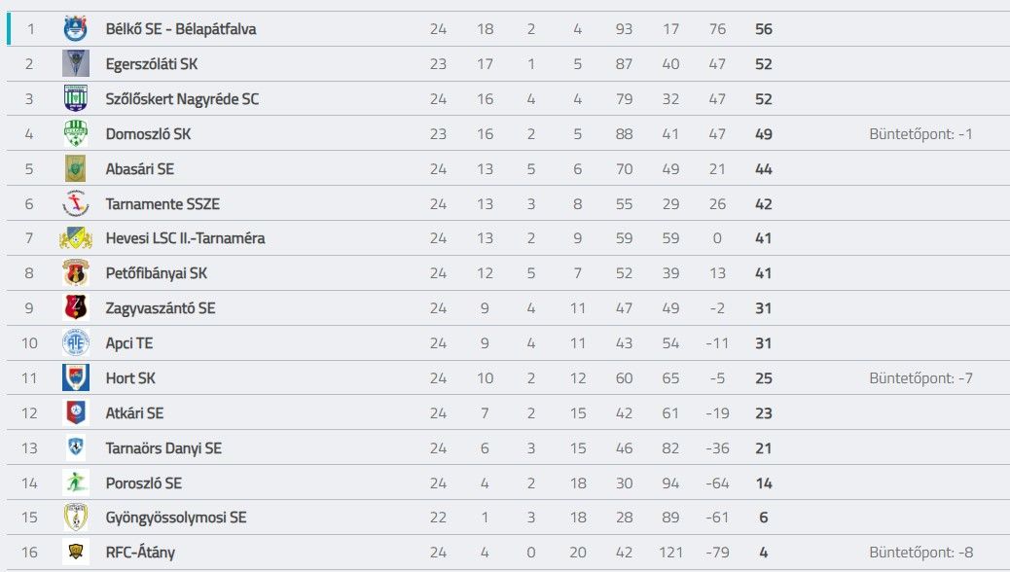Open the Gyöngyössolymosi SE team link

point(176,518)
